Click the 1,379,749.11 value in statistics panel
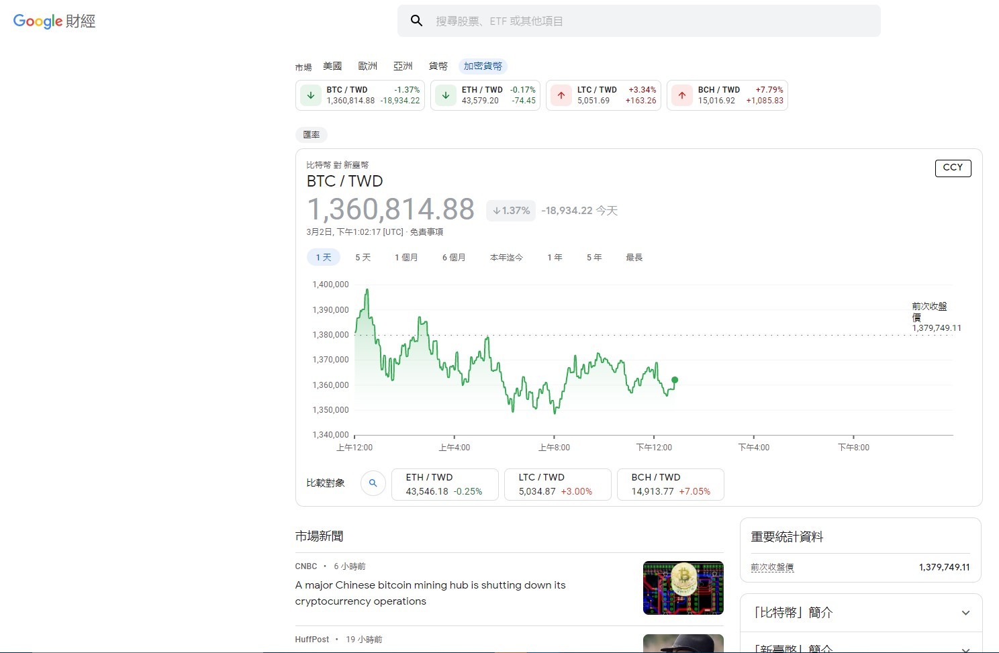This screenshot has height=653, width=999. click(x=945, y=567)
